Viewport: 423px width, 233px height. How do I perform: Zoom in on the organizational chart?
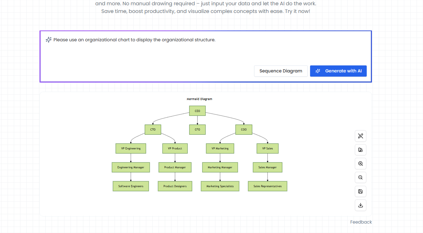[360, 163]
